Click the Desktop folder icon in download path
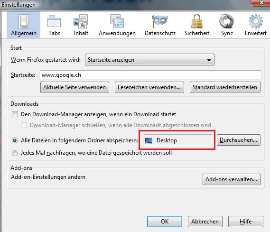Screen dimensions: 270x232 click(149, 140)
